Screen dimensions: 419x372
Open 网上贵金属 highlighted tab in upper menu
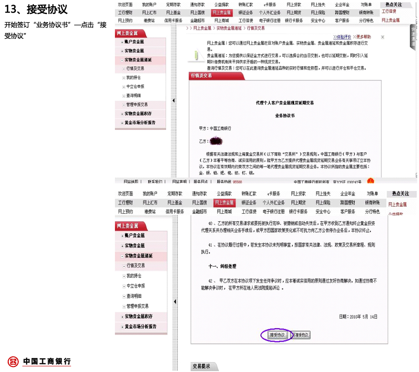coord(222,13)
